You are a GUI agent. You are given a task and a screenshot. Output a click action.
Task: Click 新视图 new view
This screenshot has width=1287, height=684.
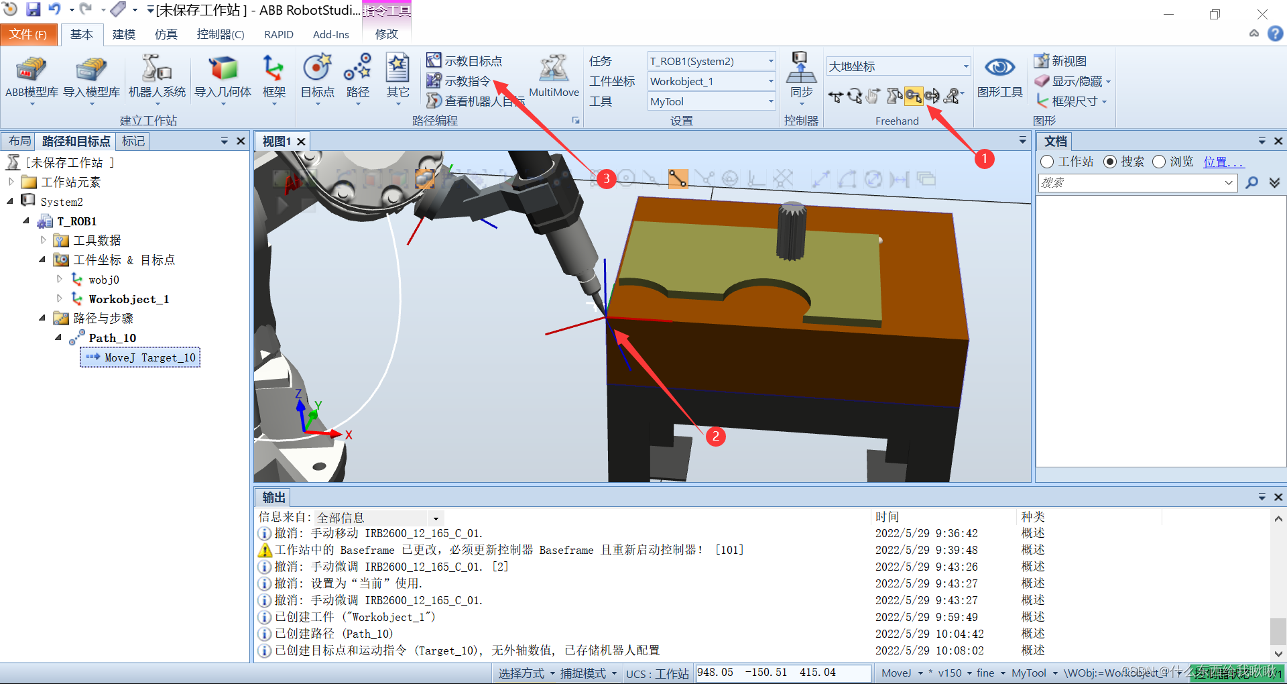pos(1060,61)
